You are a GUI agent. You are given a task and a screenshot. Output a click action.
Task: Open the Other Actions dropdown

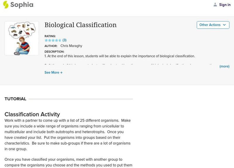tap(213, 25)
